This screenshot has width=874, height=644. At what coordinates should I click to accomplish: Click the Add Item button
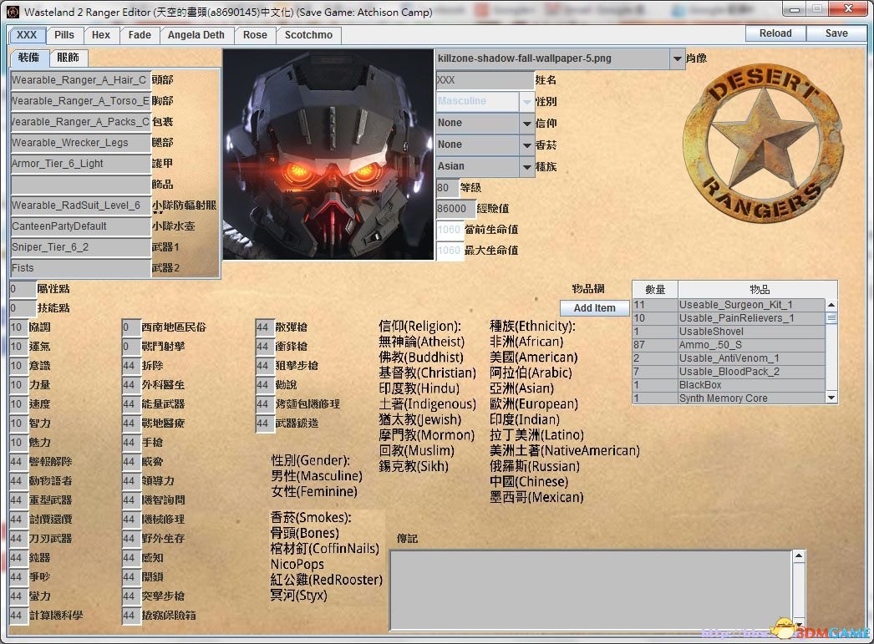[594, 308]
